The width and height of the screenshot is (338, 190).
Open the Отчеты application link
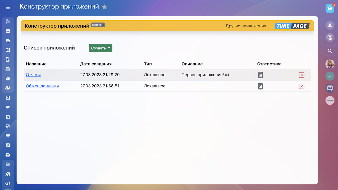coord(33,75)
